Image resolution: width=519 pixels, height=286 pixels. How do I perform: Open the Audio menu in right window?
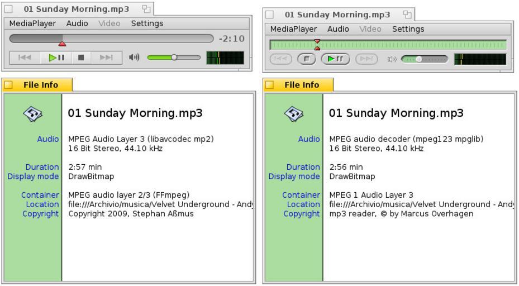click(338, 29)
